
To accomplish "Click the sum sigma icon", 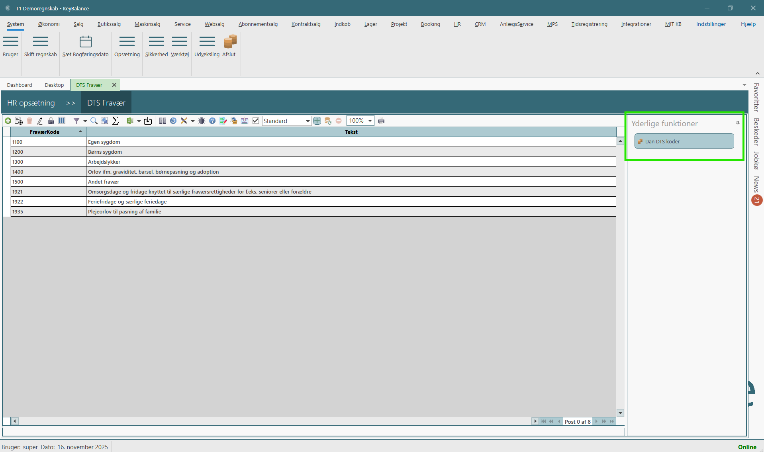I will click(116, 121).
